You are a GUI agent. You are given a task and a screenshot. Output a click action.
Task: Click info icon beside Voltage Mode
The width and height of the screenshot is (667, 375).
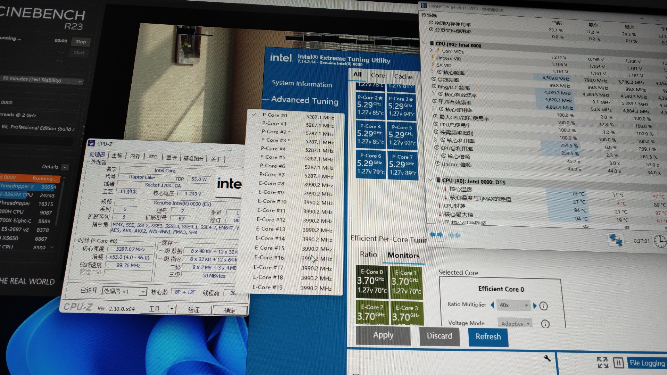click(x=545, y=324)
